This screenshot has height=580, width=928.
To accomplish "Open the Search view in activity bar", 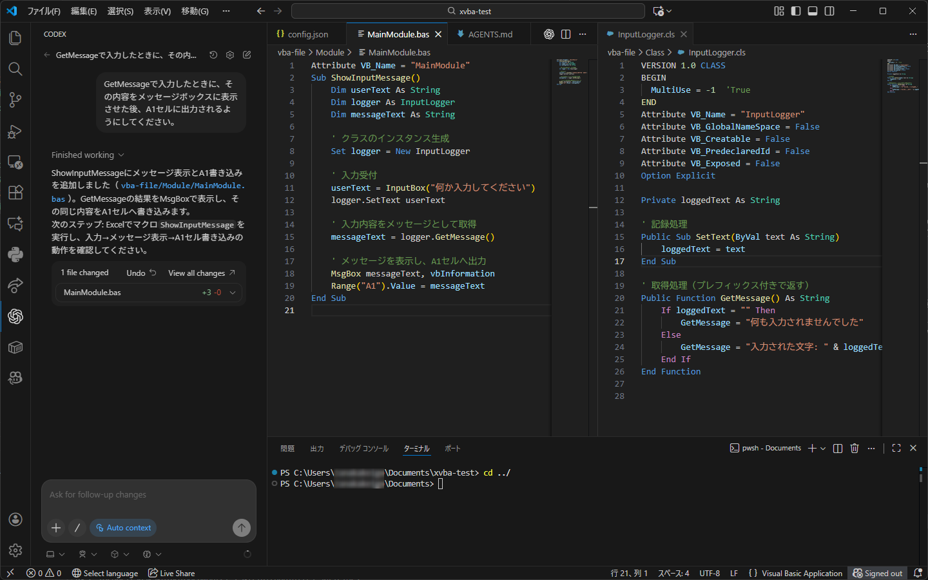I will click(x=15, y=69).
